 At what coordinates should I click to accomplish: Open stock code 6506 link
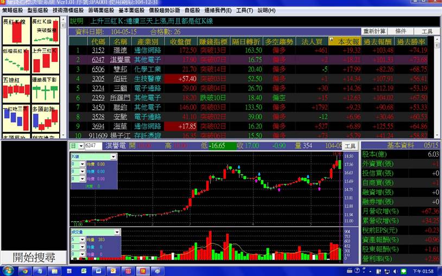(98, 69)
